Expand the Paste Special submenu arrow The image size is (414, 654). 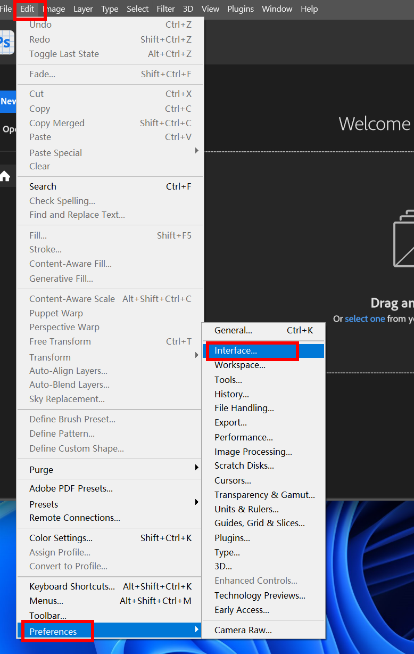(196, 151)
